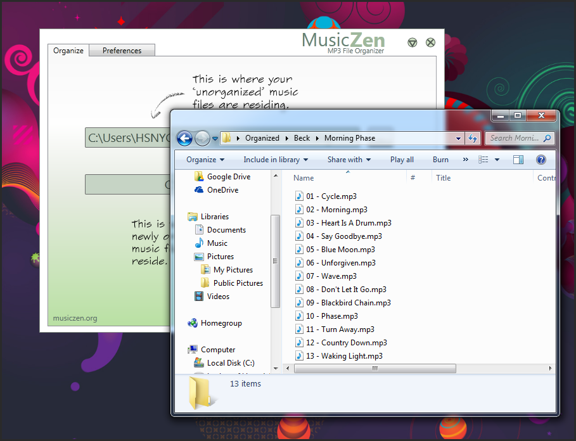Viewport: 576px width, 441px height.
Task: Select the file 12 - Country Down.mp3
Action: (x=342, y=343)
